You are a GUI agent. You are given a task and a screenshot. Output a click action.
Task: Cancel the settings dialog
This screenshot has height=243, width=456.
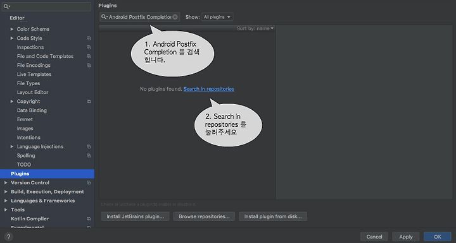374,237
